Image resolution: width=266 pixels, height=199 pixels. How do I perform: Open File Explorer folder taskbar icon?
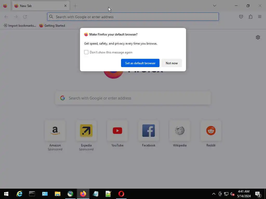[x=57, y=194]
